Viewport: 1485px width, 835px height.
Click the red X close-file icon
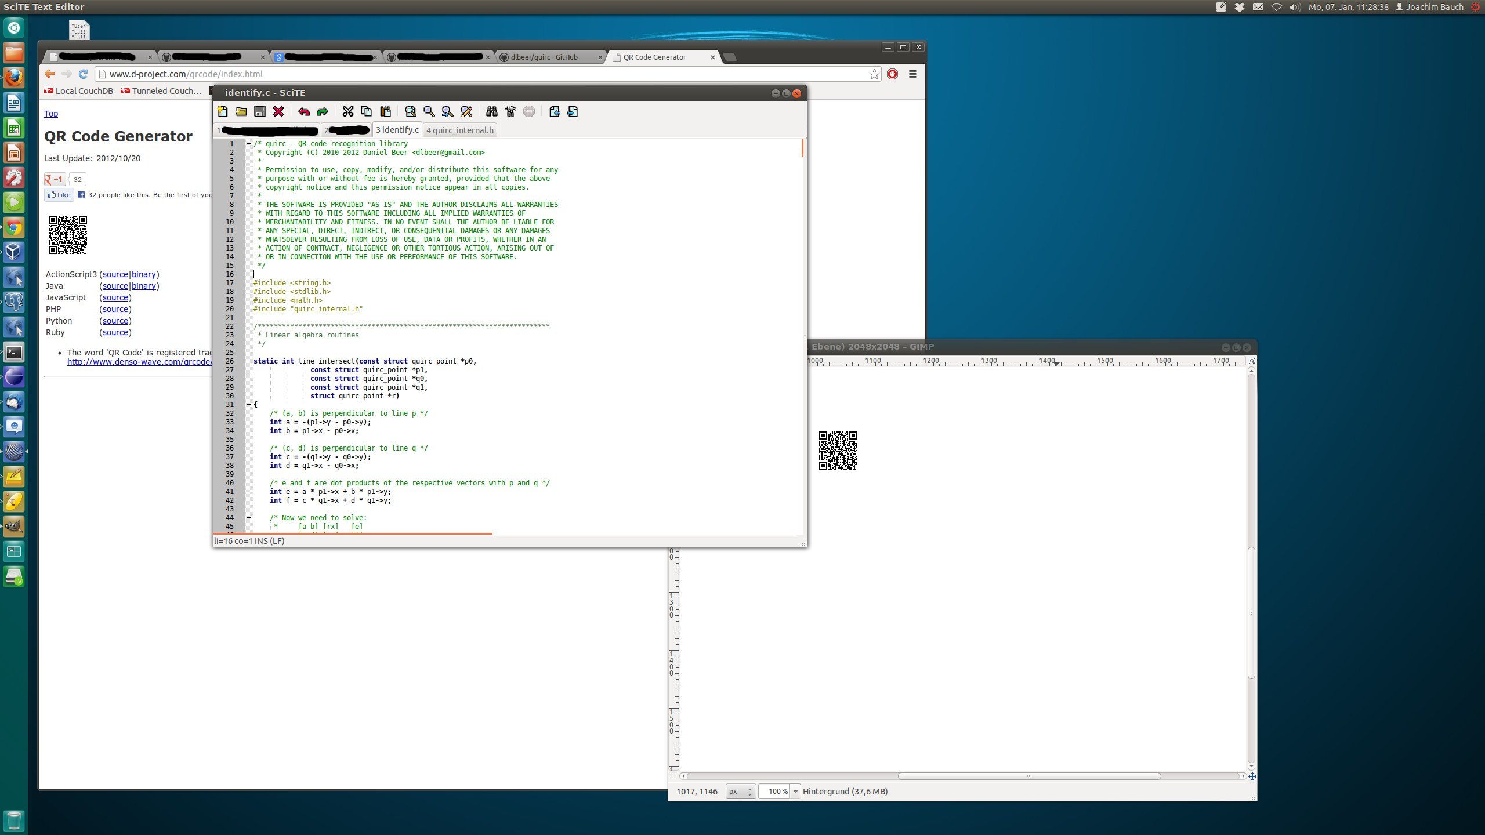pyautogui.click(x=278, y=111)
